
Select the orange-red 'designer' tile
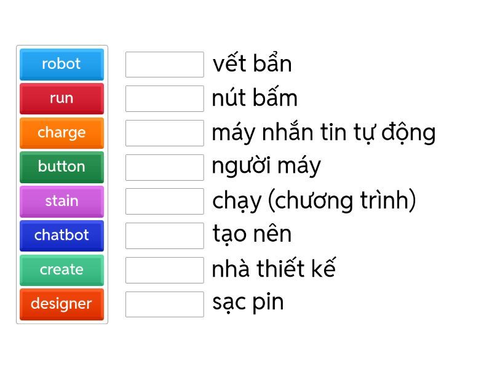pos(61,304)
